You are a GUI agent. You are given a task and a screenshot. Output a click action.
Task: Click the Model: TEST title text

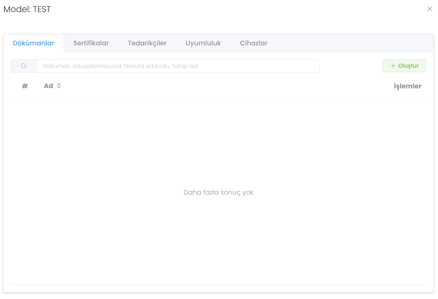click(27, 9)
